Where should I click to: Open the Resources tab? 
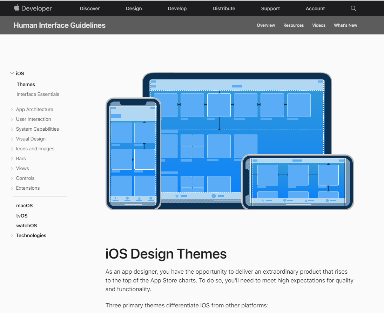click(294, 25)
